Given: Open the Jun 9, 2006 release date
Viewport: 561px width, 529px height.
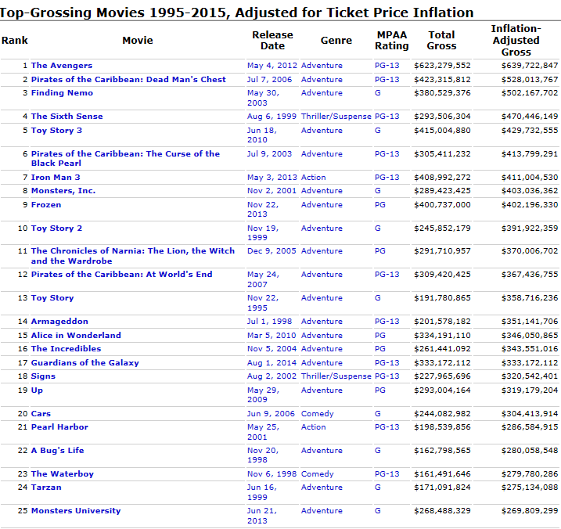Looking at the screenshot, I should [x=271, y=414].
